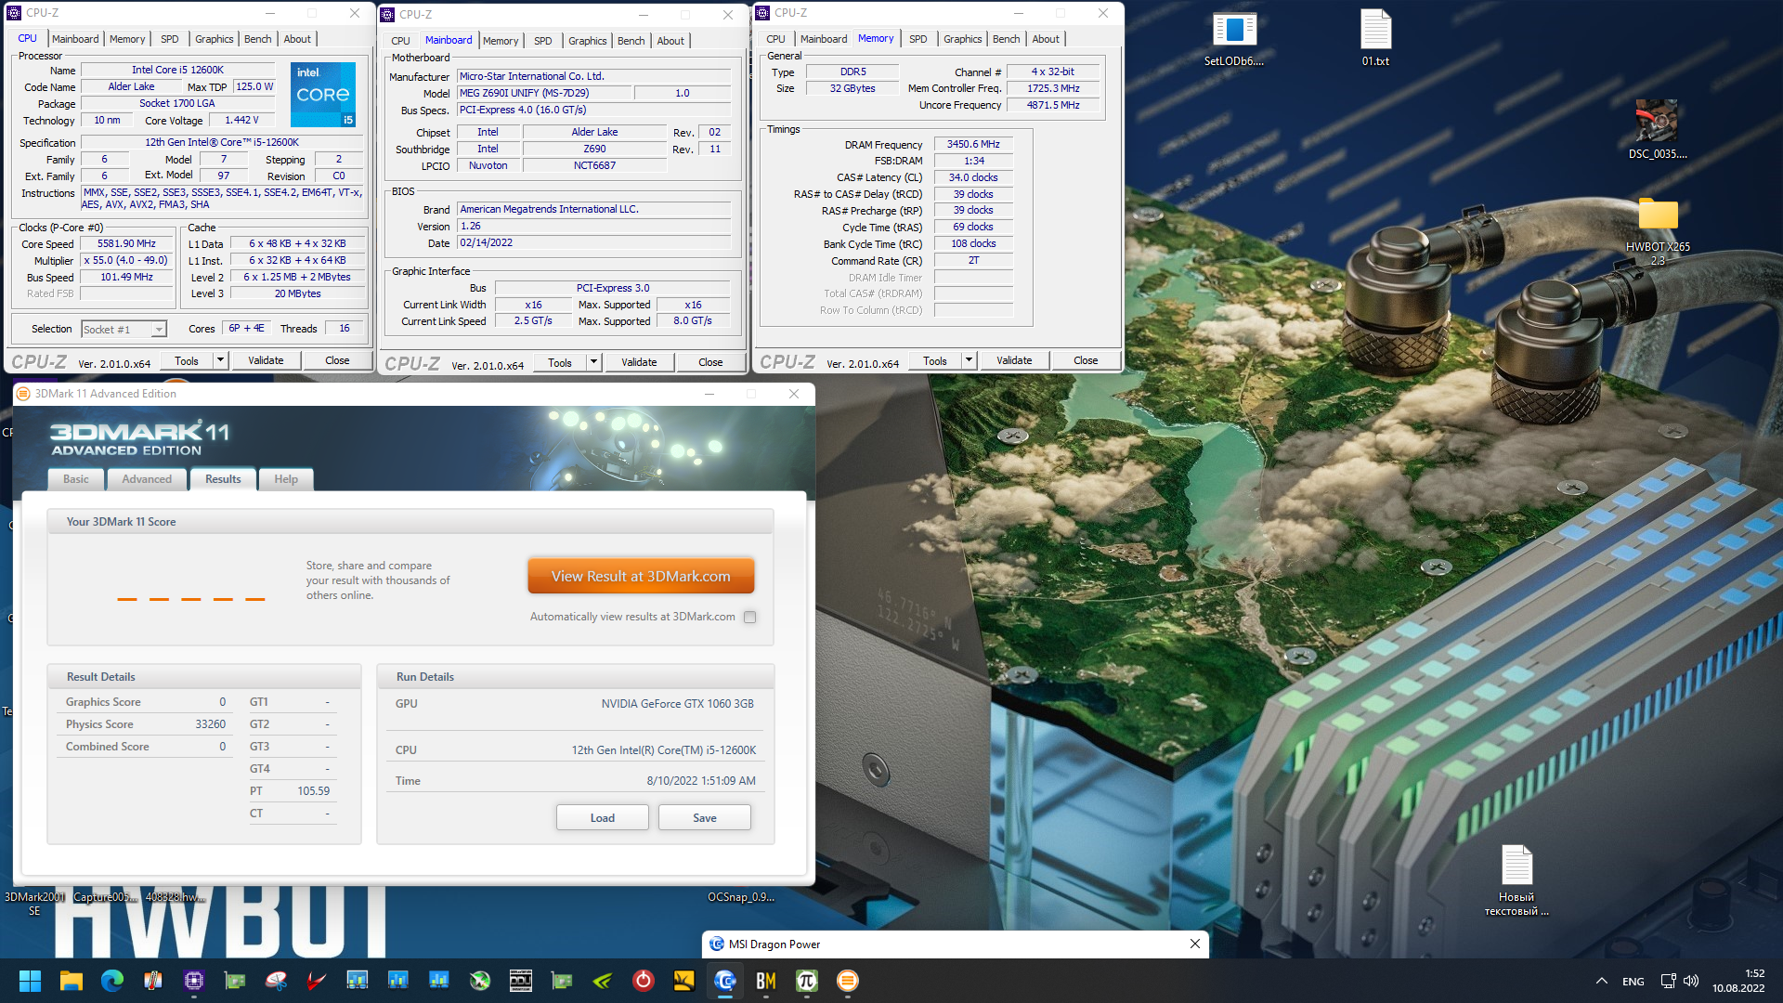Image resolution: width=1783 pixels, height=1003 pixels.
Task: Click the Intel Core i5 processor logo
Action: point(323,95)
